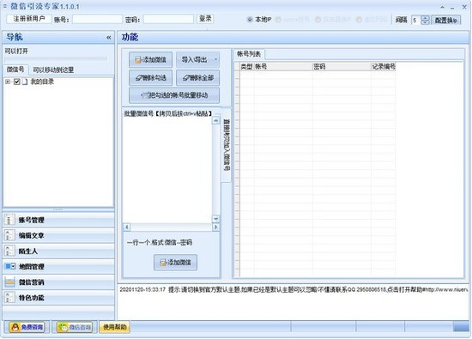Select the 本地IP radio button
This screenshot has height=339, width=472.
[250, 20]
